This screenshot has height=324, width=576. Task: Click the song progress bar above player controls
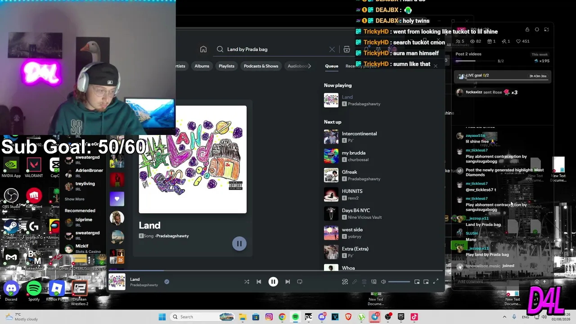point(275,271)
